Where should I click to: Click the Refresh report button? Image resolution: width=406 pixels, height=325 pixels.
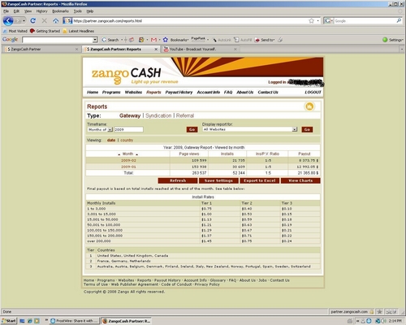pyautogui.click(x=178, y=180)
